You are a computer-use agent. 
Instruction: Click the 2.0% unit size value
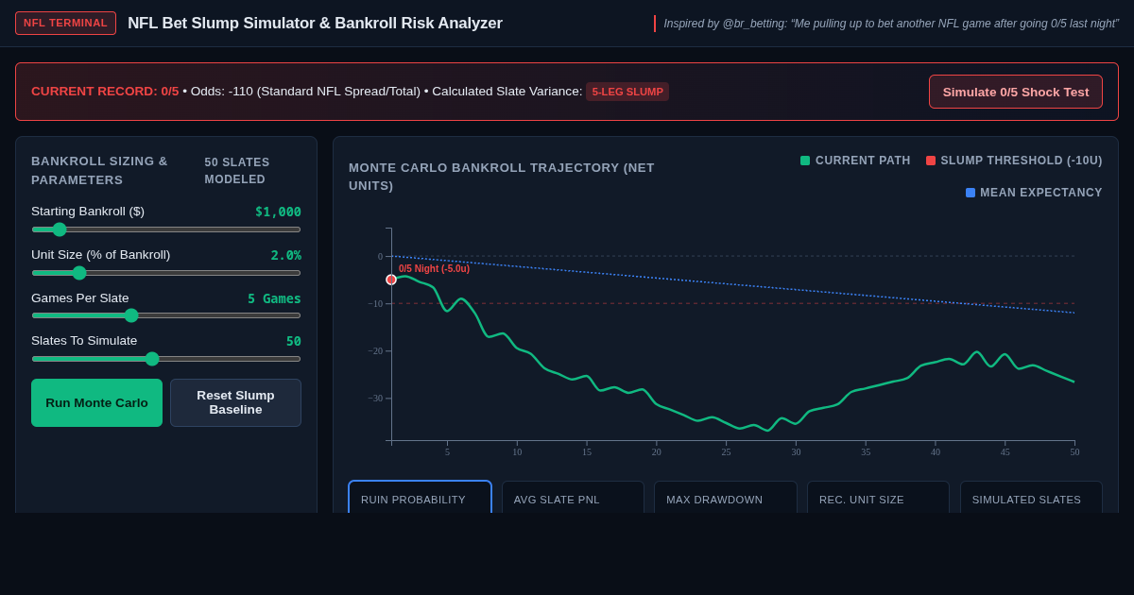[285, 255]
